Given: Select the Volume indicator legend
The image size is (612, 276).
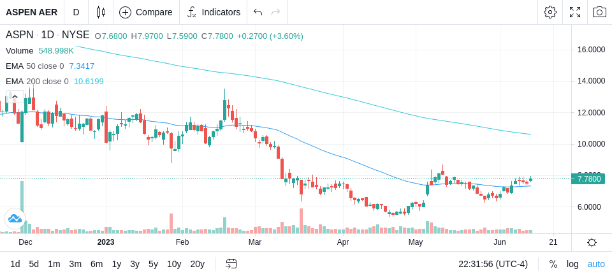Looking at the screenshot, I should tap(20, 51).
